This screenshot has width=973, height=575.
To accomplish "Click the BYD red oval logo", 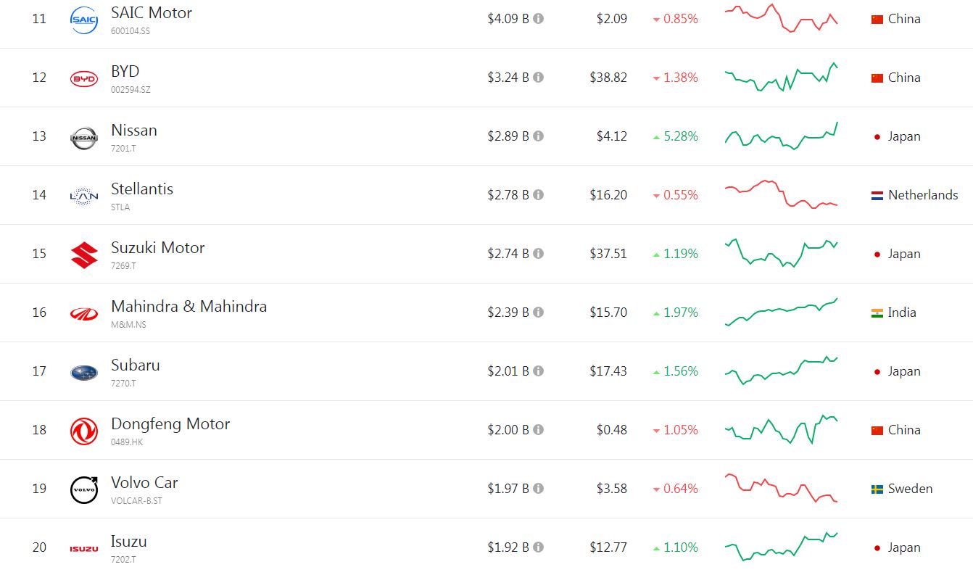I will point(84,78).
